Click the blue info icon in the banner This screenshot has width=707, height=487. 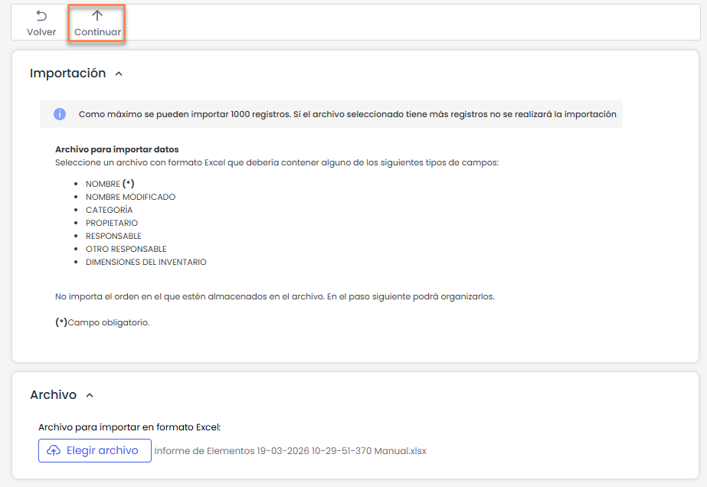click(x=60, y=114)
